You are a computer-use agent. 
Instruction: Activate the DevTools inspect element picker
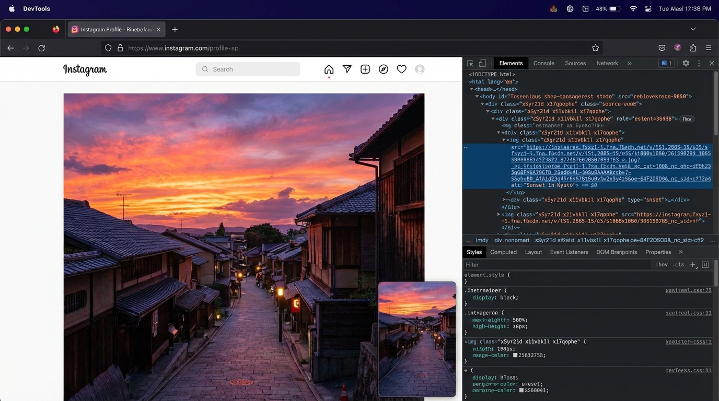click(x=470, y=63)
